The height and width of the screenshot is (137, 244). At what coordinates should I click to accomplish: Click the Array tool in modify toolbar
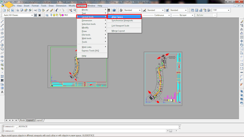click(242, 37)
